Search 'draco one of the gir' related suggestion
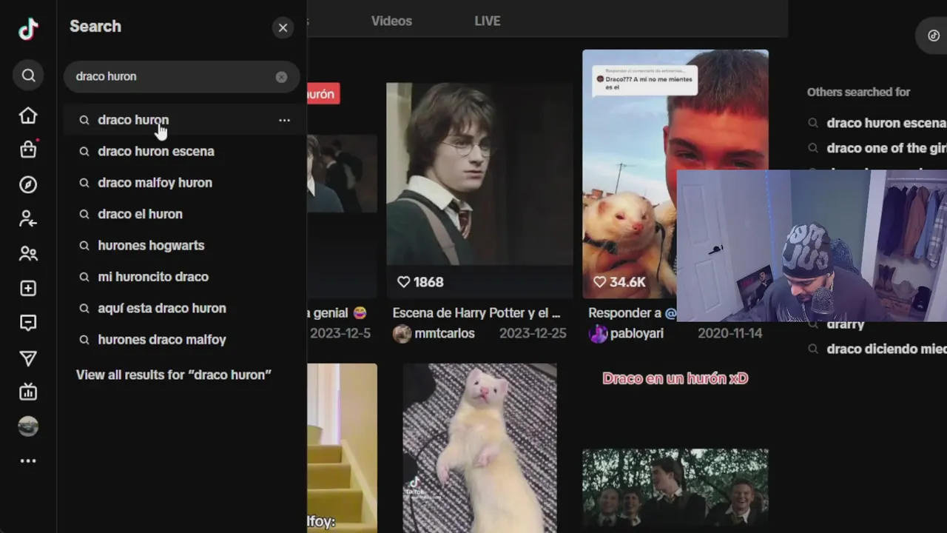 [x=886, y=148]
